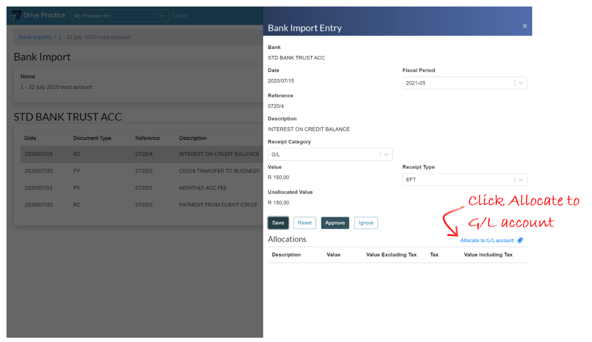This screenshot has width=592, height=342.
Task: Click the 1 - 22 July 2020 trust account name value
Action: (x=57, y=87)
